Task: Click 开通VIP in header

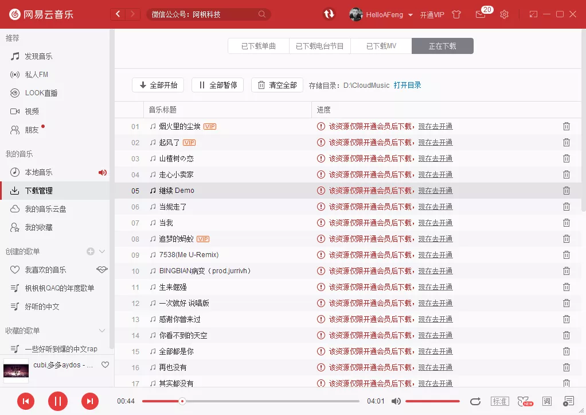Action: click(432, 15)
